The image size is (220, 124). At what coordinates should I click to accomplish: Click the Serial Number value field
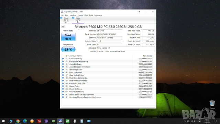tap(110, 34)
